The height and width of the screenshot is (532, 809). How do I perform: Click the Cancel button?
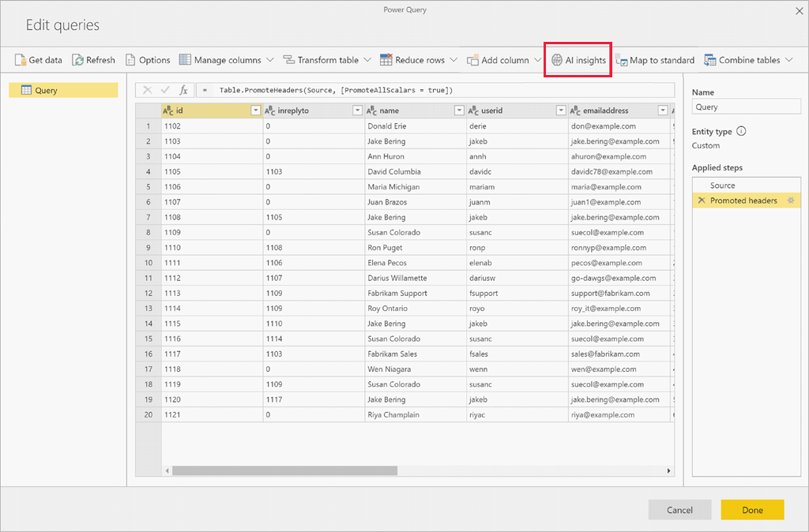coord(679,510)
